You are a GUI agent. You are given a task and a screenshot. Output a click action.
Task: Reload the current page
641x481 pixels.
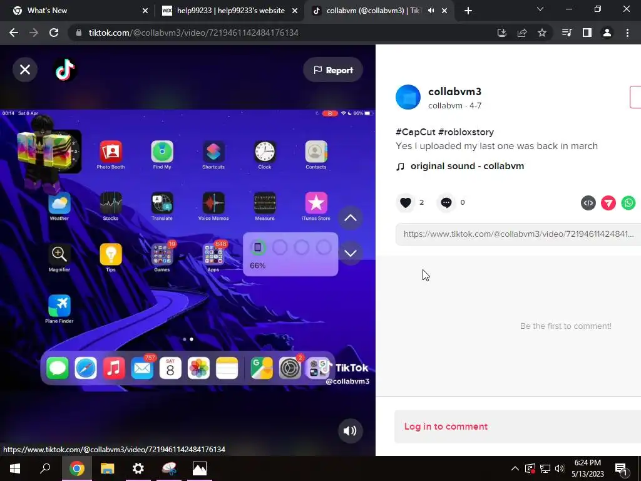pyautogui.click(x=54, y=33)
